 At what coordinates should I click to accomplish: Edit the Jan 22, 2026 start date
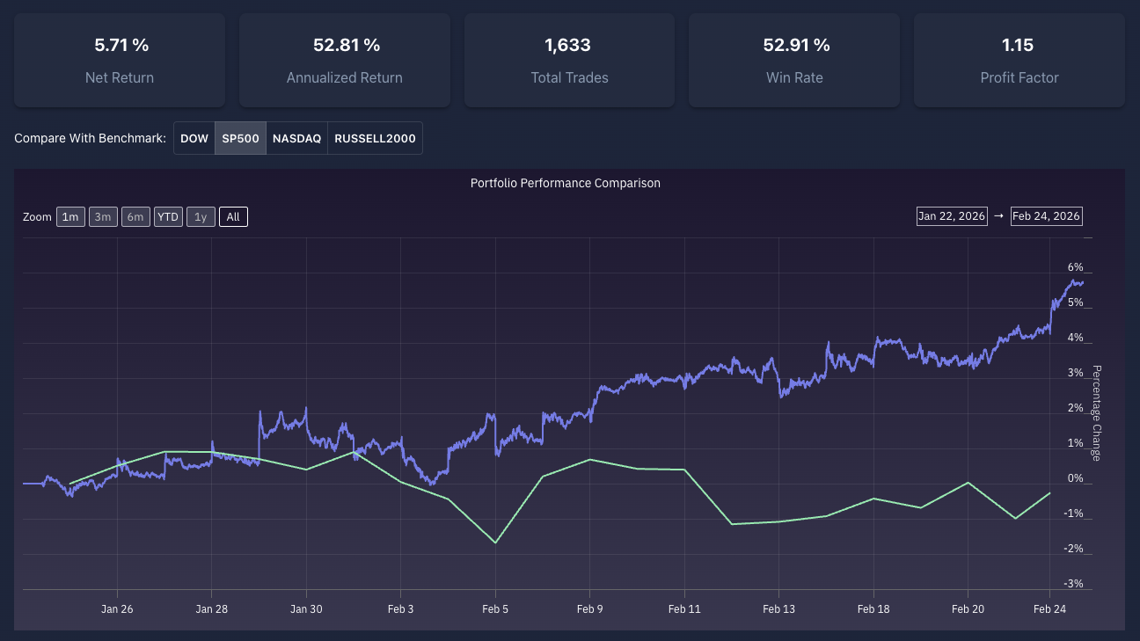point(952,215)
